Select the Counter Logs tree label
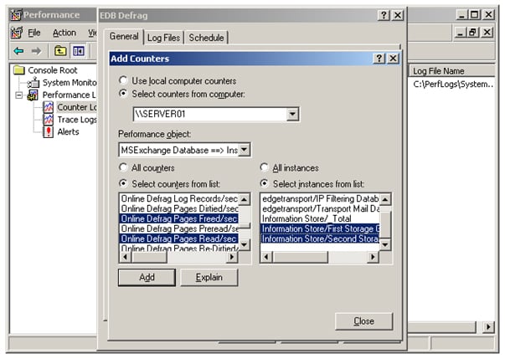Screen dimensions: 505x359 coord(77,107)
